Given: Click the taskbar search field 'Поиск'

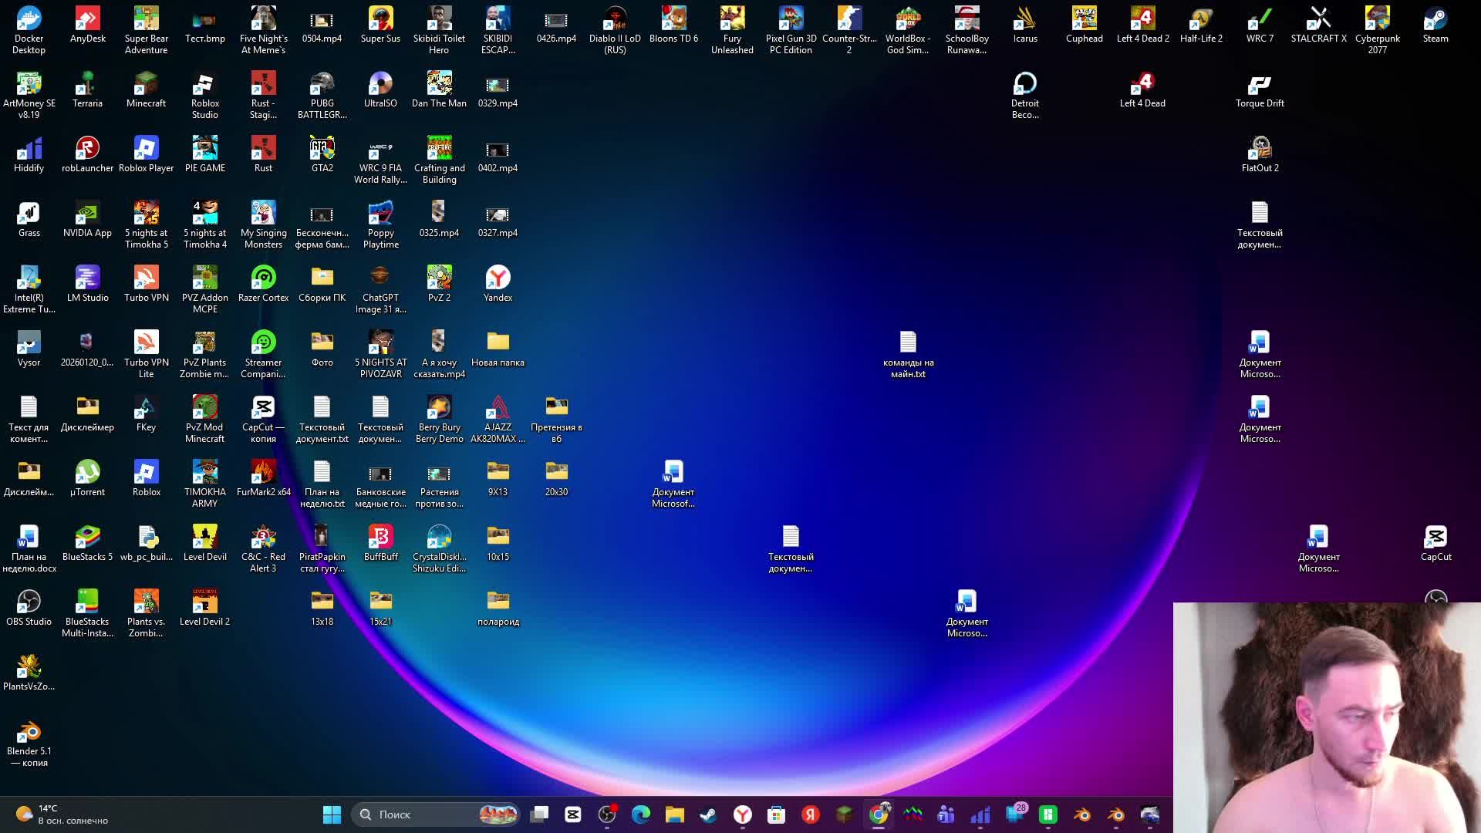Looking at the screenshot, I should [437, 814].
